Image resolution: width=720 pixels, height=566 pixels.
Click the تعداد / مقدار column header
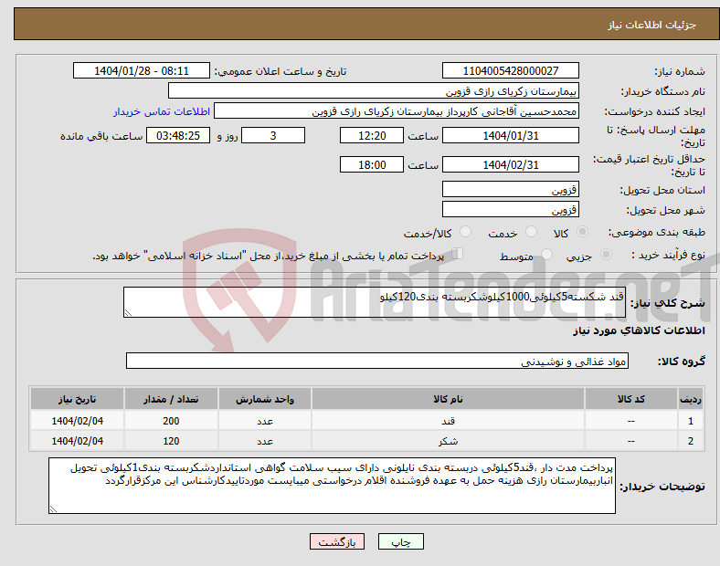[x=171, y=399]
